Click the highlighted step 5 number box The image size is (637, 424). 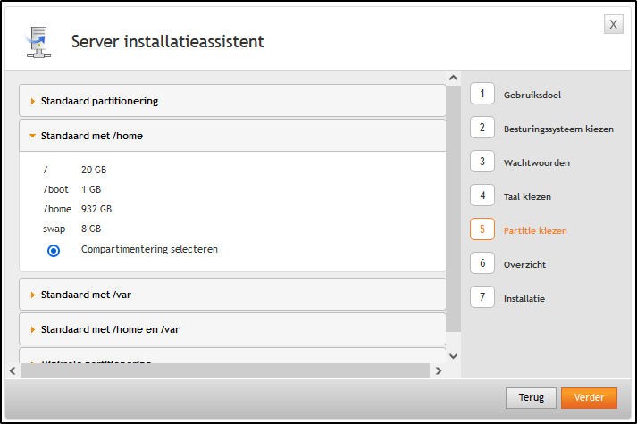click(x=482, y=229)
